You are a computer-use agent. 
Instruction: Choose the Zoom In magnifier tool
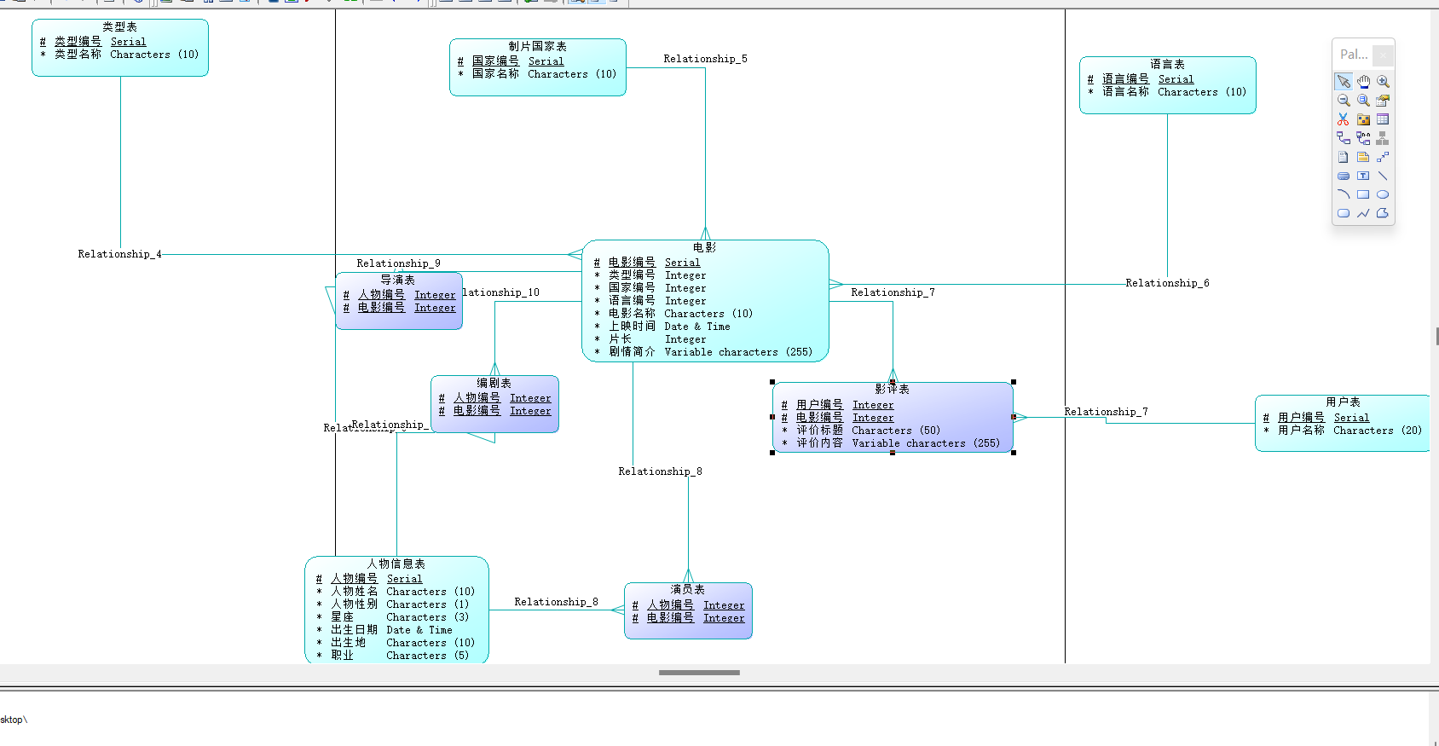[x=1383, y=82]
